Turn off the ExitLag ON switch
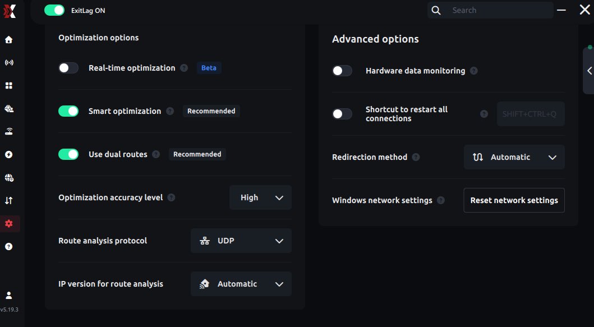This screenshot has width=594, height=327. (54, 10)
